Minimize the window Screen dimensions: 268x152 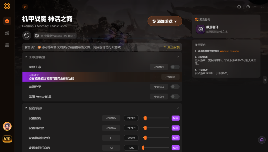tap(255, 7)
